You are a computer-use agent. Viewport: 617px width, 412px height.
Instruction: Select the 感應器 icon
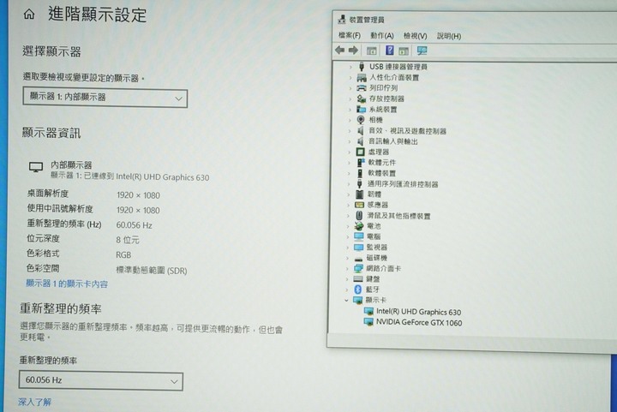click(359, 205)
